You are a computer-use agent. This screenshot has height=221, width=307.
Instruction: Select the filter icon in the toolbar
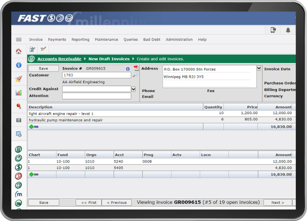tap(43, 49)
